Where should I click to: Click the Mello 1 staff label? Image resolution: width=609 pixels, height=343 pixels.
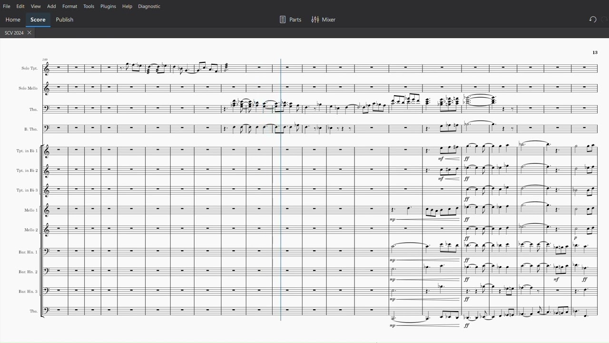point(31,210)
